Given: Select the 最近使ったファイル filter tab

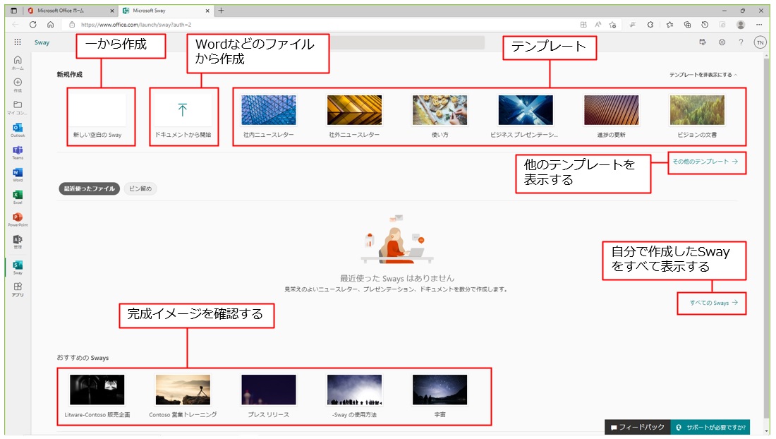Looking at the screenshot, I should tap(89, 188).
